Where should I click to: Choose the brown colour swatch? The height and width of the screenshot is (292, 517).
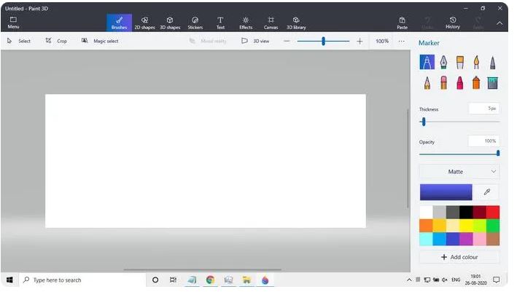coord(493,239)
